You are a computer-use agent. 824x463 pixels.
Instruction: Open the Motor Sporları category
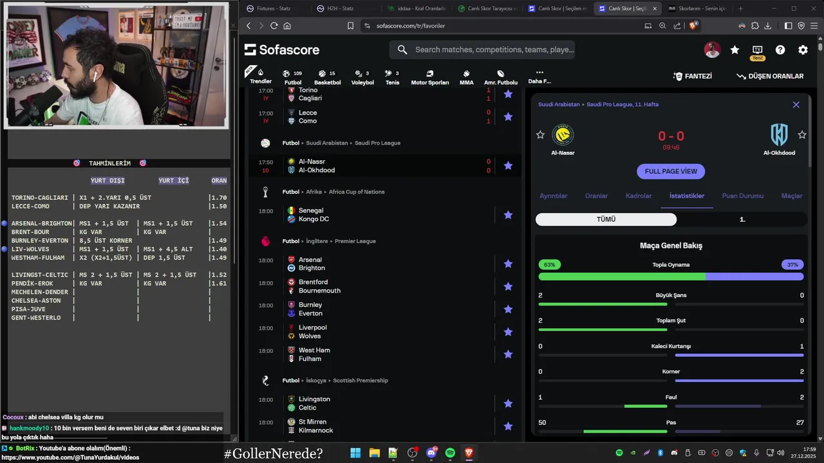point(429,77)
